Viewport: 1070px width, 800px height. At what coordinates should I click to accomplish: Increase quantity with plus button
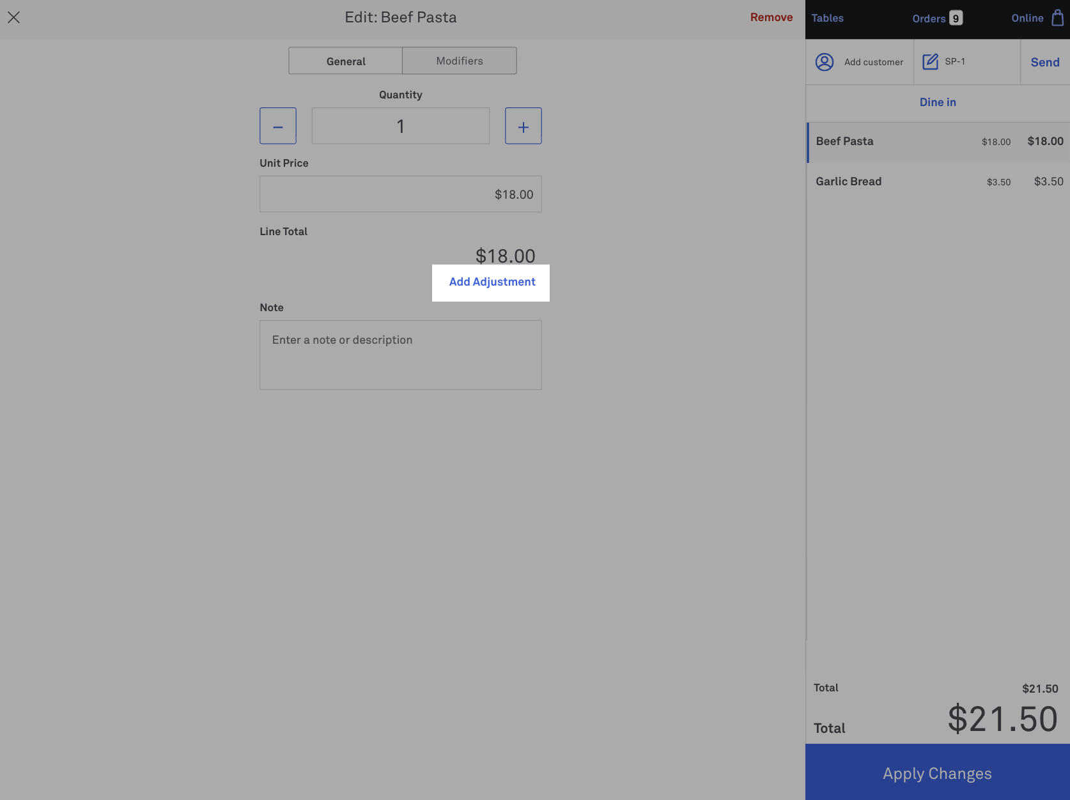[523, 126]
